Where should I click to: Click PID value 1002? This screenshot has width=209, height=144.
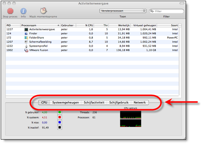(10, 50)
